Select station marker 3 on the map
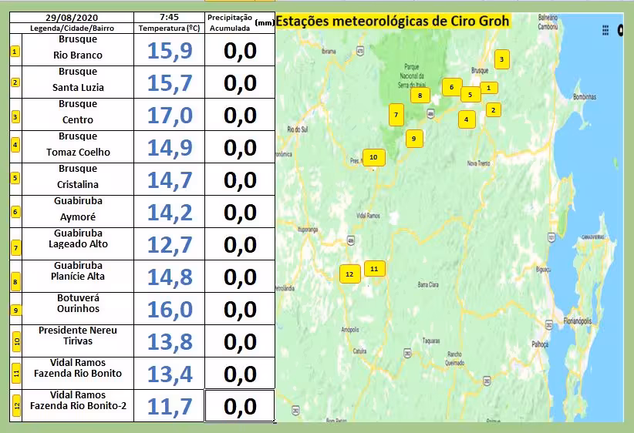This screenshot has height=433, width=634. [501, 59]
